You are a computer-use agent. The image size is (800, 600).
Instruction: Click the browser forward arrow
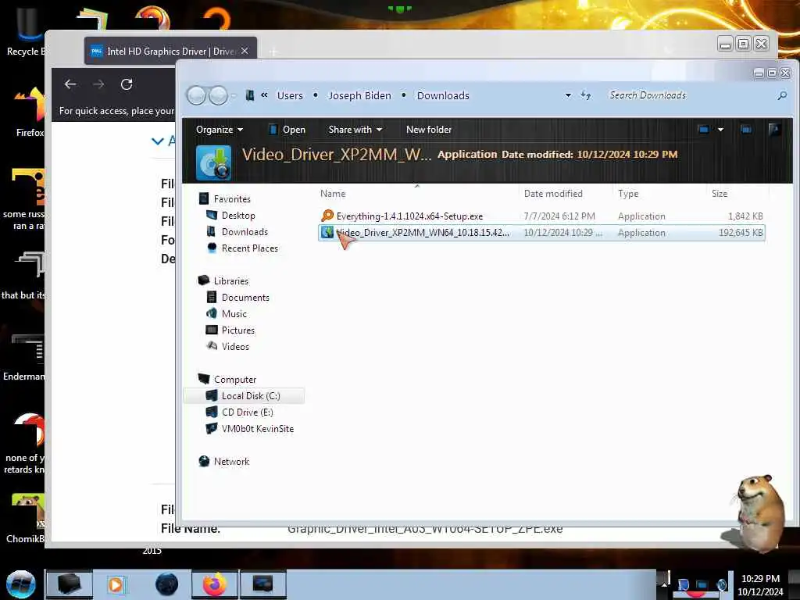[x=98, y=84]
